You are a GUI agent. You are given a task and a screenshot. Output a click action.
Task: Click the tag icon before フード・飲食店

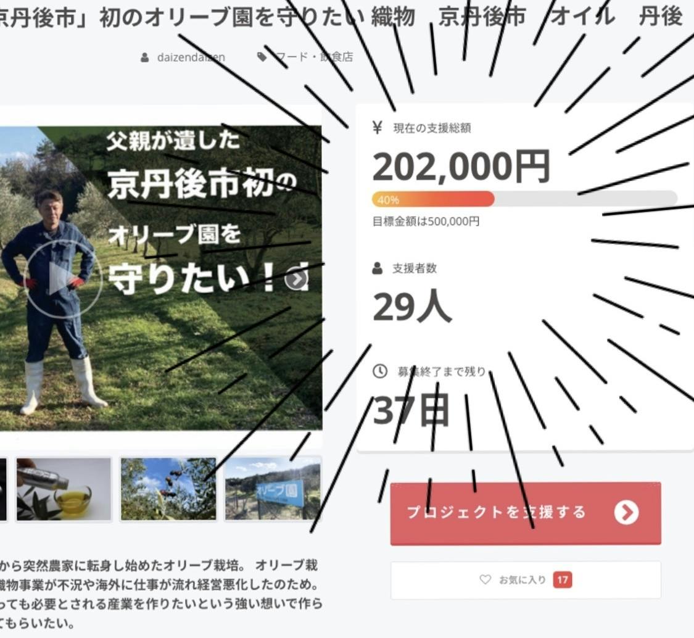[262, 57]
